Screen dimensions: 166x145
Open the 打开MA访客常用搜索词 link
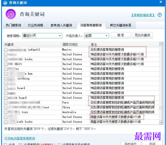click(20, 138)
